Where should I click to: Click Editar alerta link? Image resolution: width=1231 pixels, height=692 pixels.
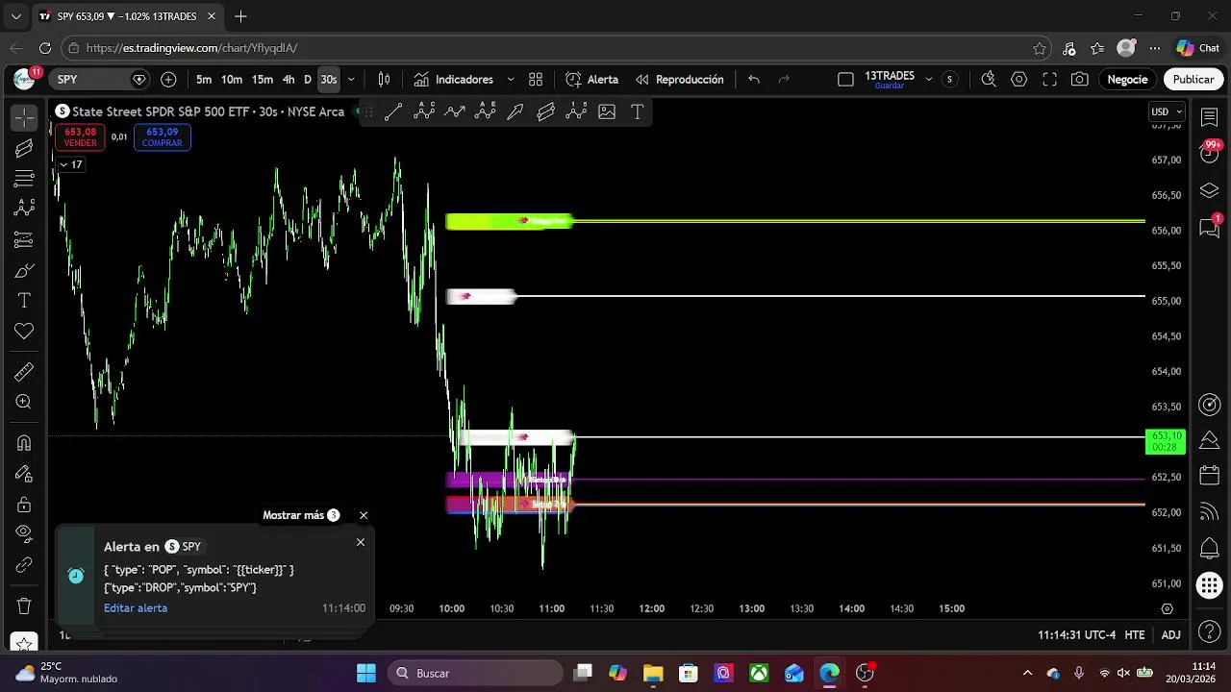point(136,608)
